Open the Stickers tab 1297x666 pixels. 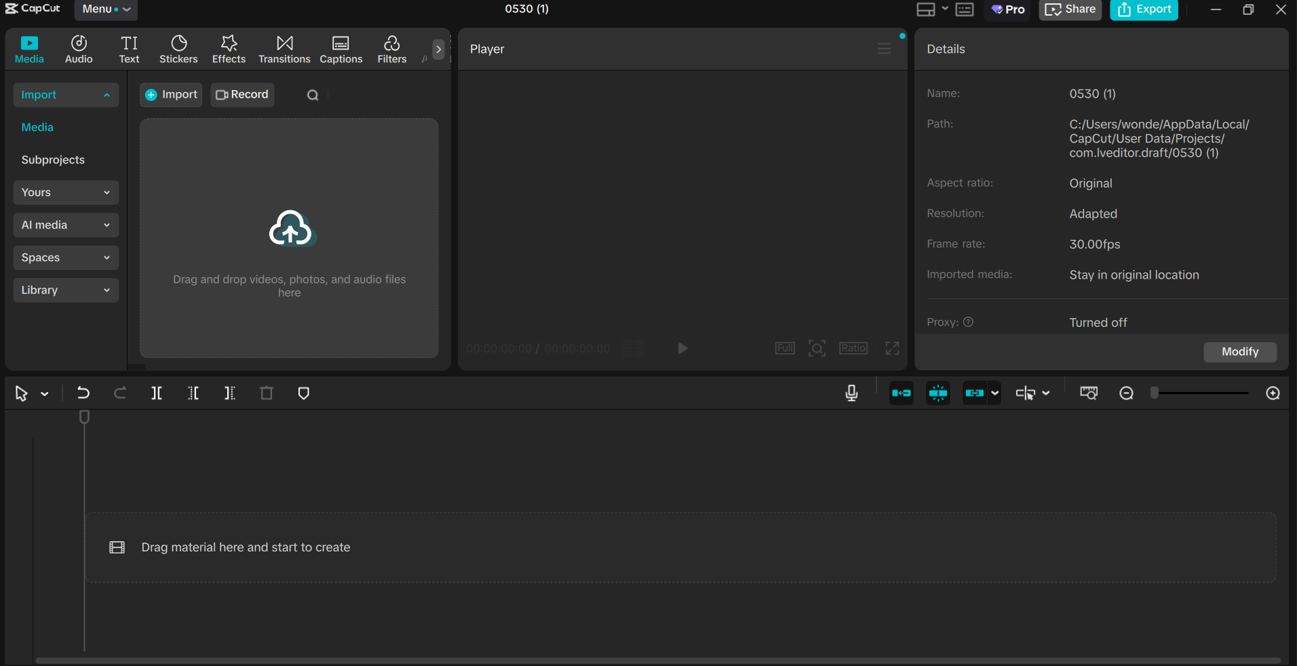click(178, 50)
